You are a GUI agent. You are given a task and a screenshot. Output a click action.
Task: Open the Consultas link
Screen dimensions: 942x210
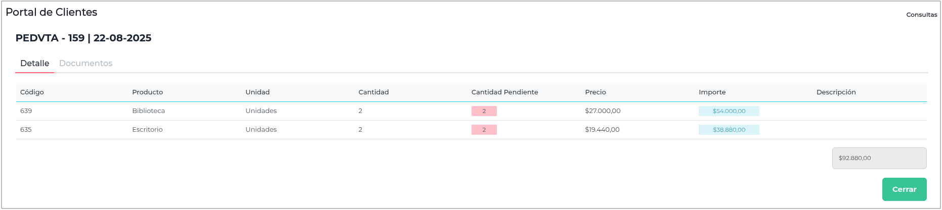click(921, 15)
